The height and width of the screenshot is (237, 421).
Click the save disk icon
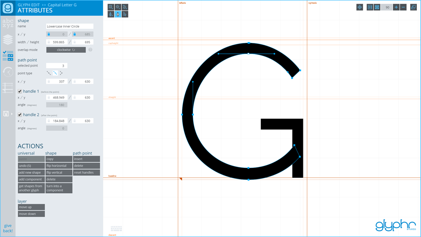click(x=6, y=113)
